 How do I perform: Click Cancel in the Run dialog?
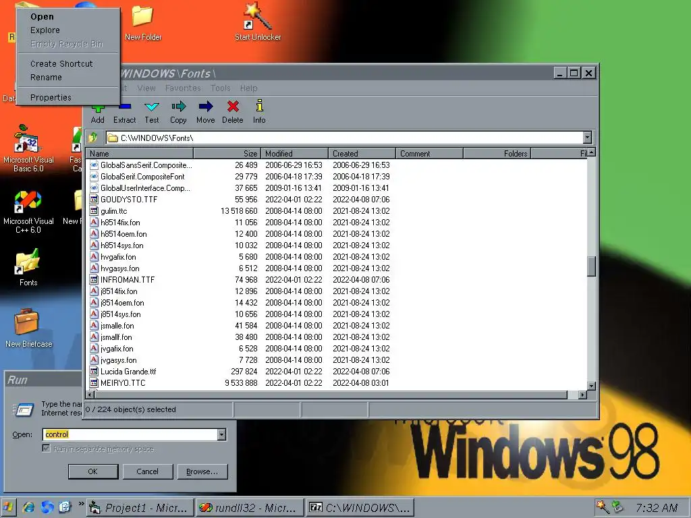click(147, 471)
